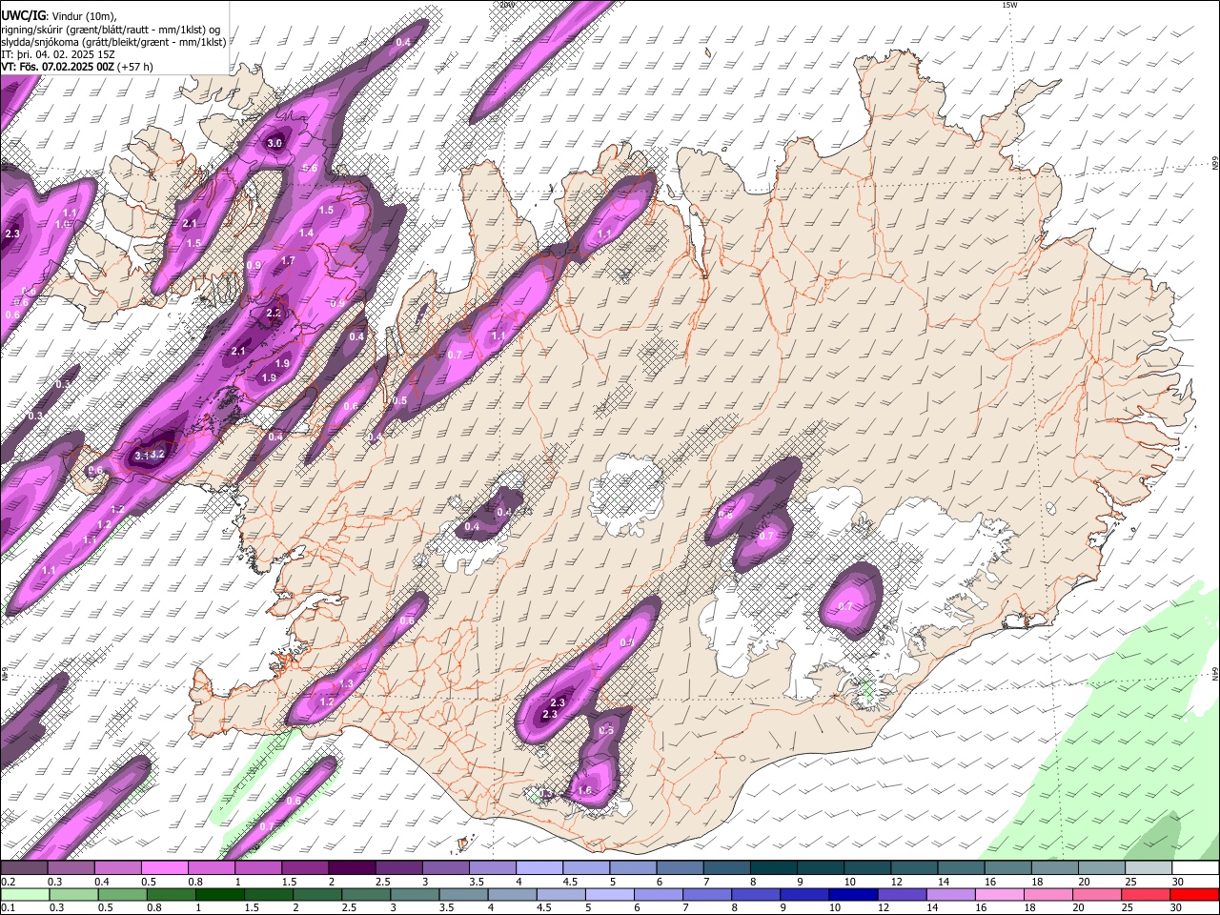Image resolution: width=1220 pixels, height=915 pixels.
Task: Pick the bright red swatch at 30
Action: 1194,894
